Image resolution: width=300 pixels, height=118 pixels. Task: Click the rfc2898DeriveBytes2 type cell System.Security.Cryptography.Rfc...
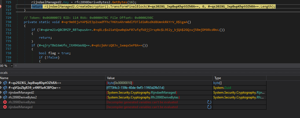click(x=239, y=97)
